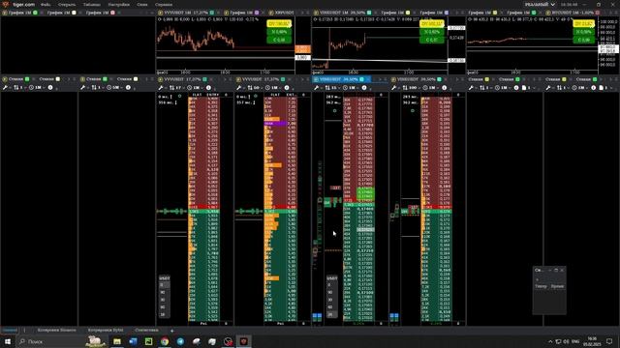Click info icon in active VINEUSDT order book toolbar

coord(364,88)
